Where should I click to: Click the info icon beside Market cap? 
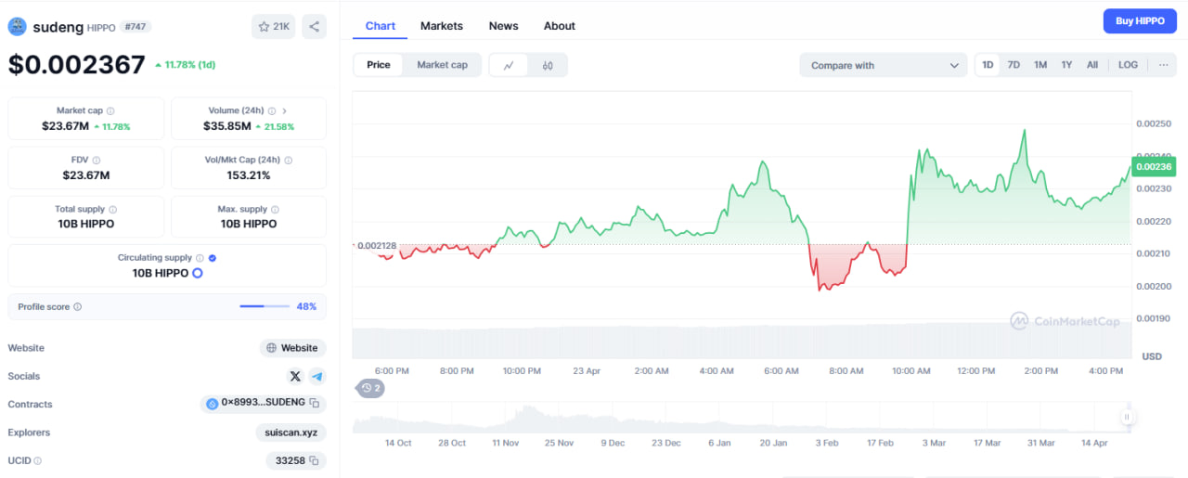110,110
